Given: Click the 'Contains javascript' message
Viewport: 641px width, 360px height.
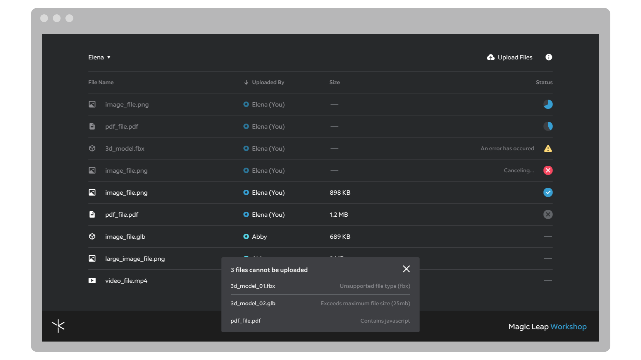Looking at the screenshot, I should 385,321.
